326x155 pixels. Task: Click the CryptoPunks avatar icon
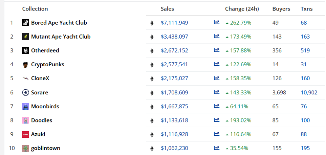tap(25, 65)
